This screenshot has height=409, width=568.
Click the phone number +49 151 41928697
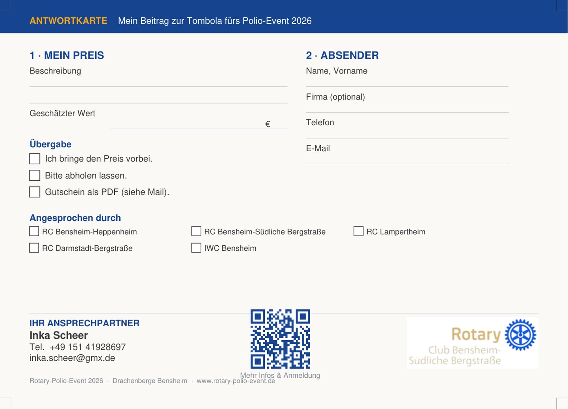pos(88,347)
